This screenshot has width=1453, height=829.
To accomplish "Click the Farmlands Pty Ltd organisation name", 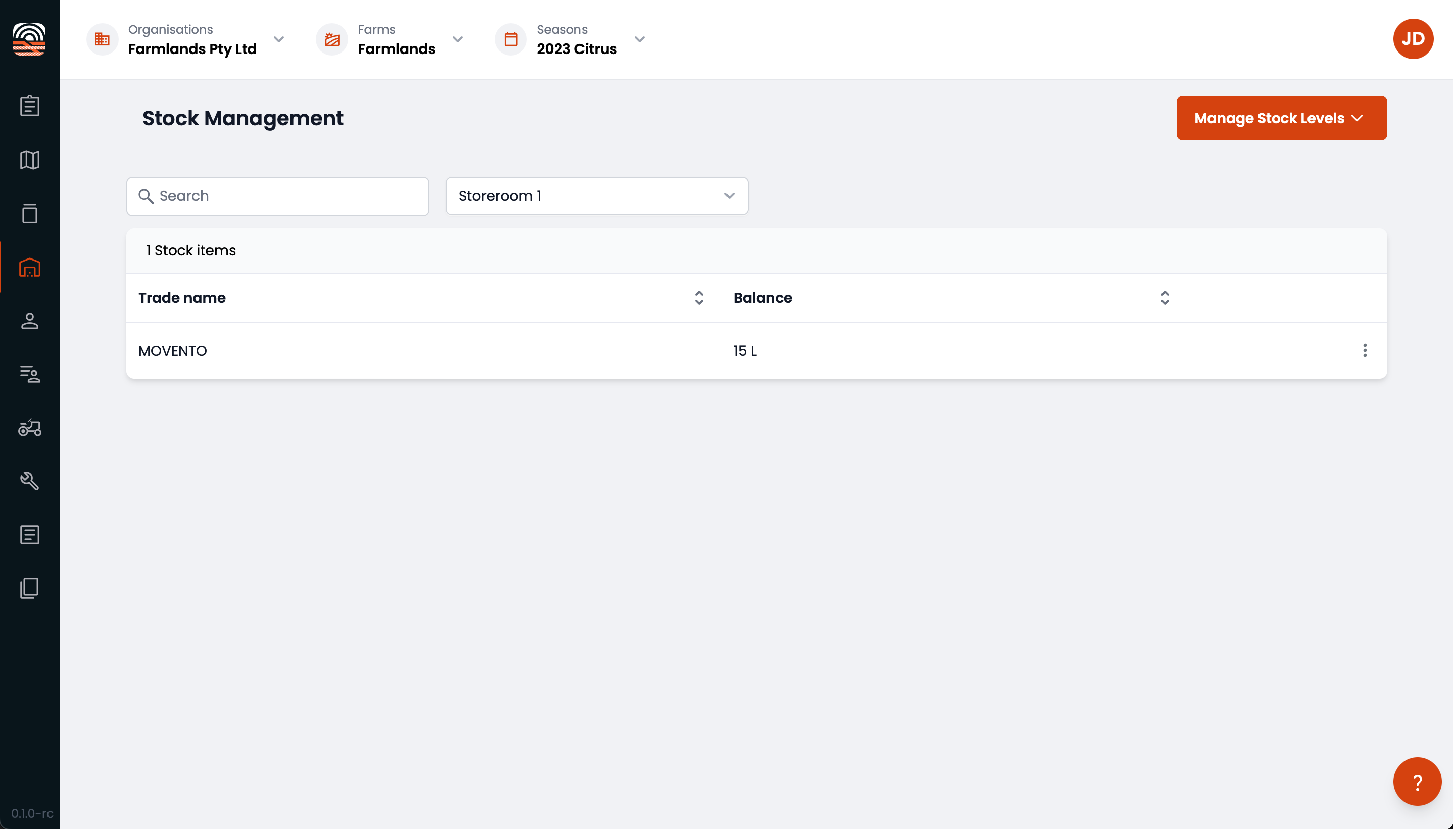I will click(192, 49).
